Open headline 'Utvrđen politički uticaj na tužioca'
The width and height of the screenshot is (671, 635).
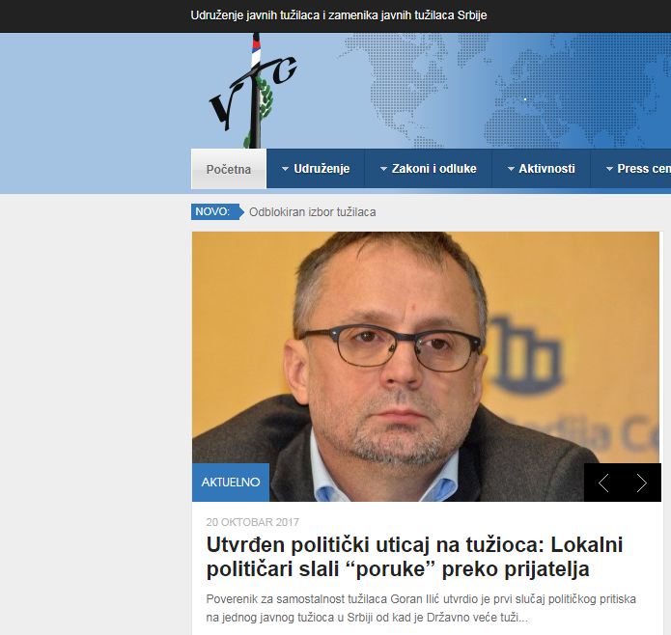pos(414,557)
